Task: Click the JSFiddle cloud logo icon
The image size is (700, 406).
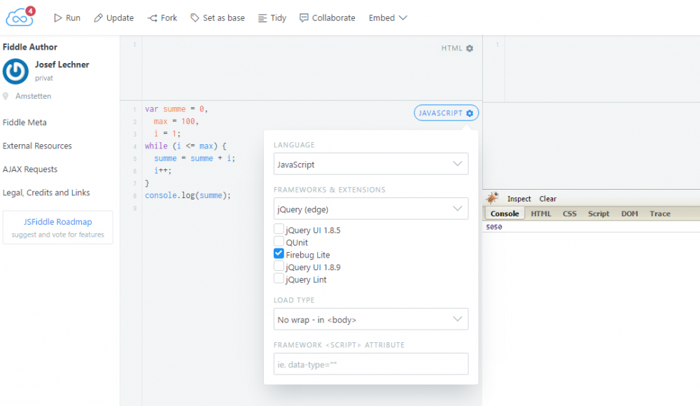Action: (x=20, y=16)
